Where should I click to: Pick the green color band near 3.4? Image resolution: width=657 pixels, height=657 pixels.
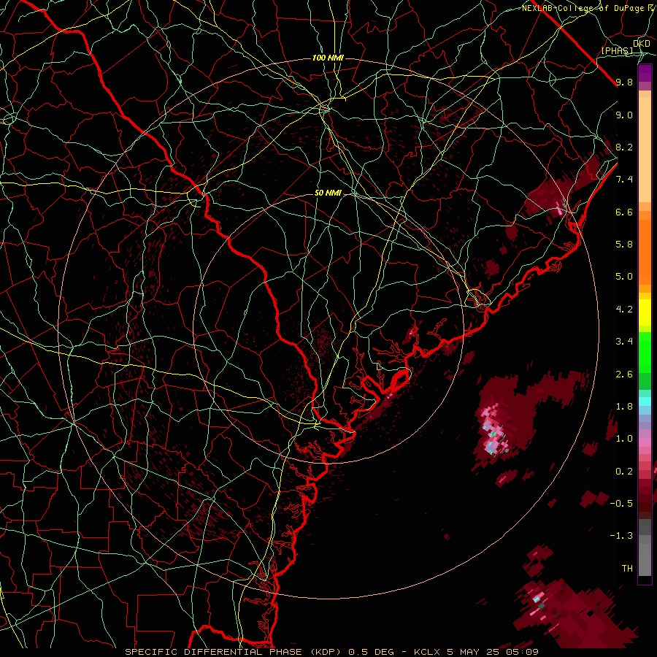coord(645,351)
